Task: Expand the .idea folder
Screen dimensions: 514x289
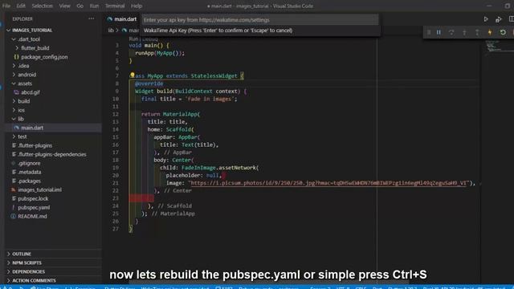Action: [14, 66]
